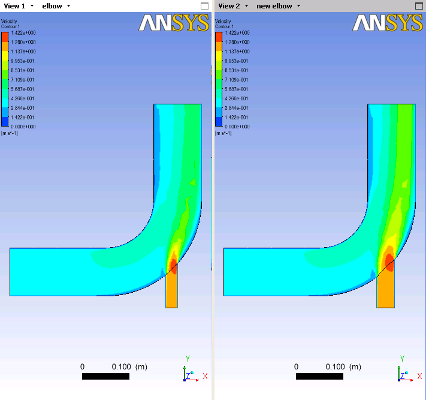Select the View 1 title label
This screenshot has width=426, height=400.
pyautogui.click(x=14, y=6)
